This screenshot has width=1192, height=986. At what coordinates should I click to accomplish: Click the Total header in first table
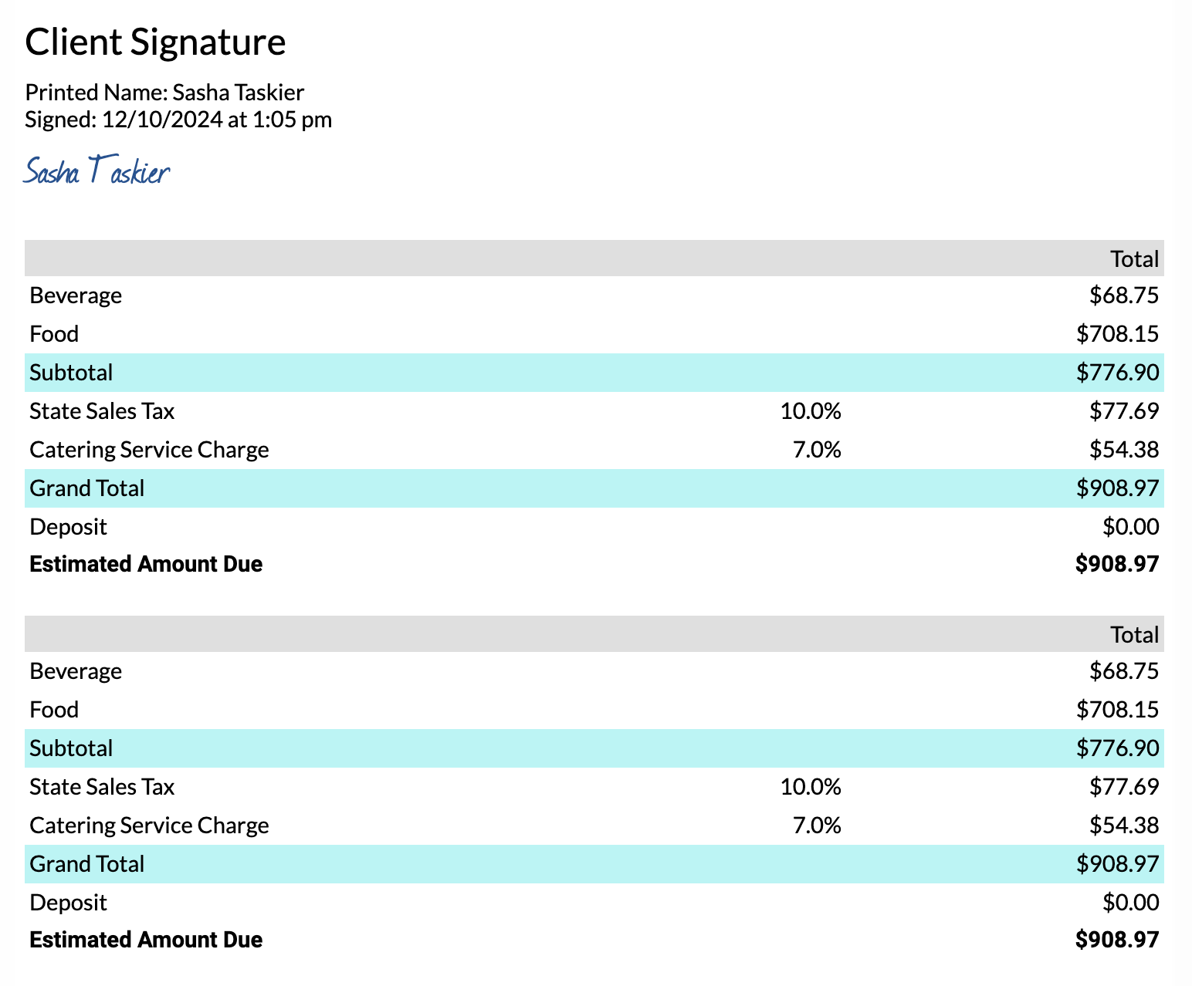[x=1134, y=259]
